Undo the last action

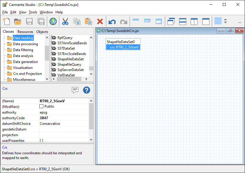112,21
